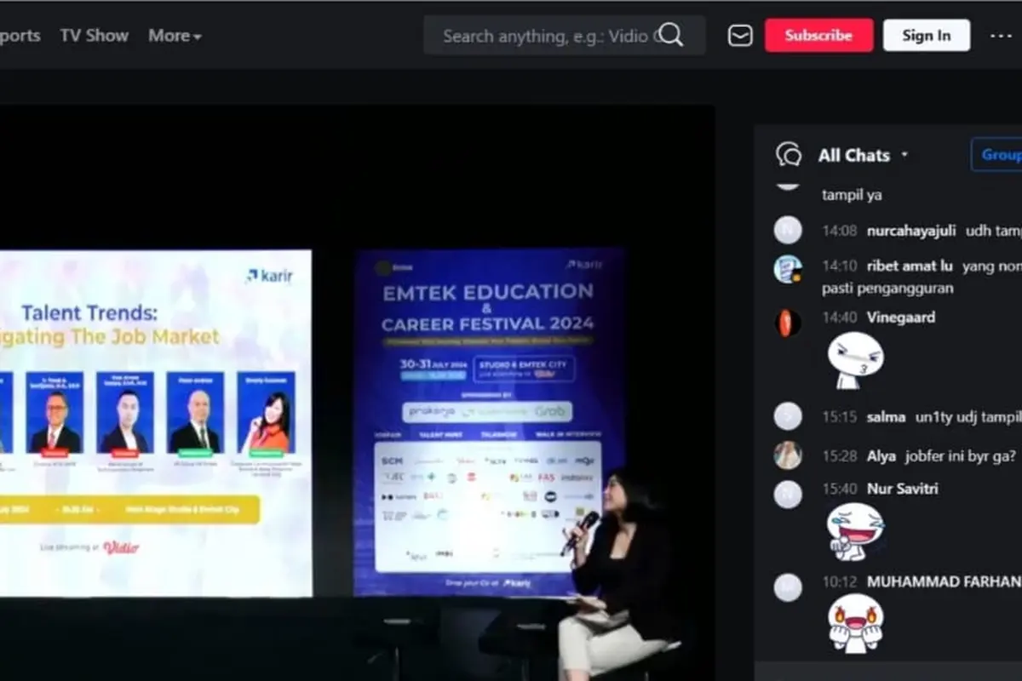Click the search magnifier icon
Screen dimensions: 1022x681
pos(671,36)
